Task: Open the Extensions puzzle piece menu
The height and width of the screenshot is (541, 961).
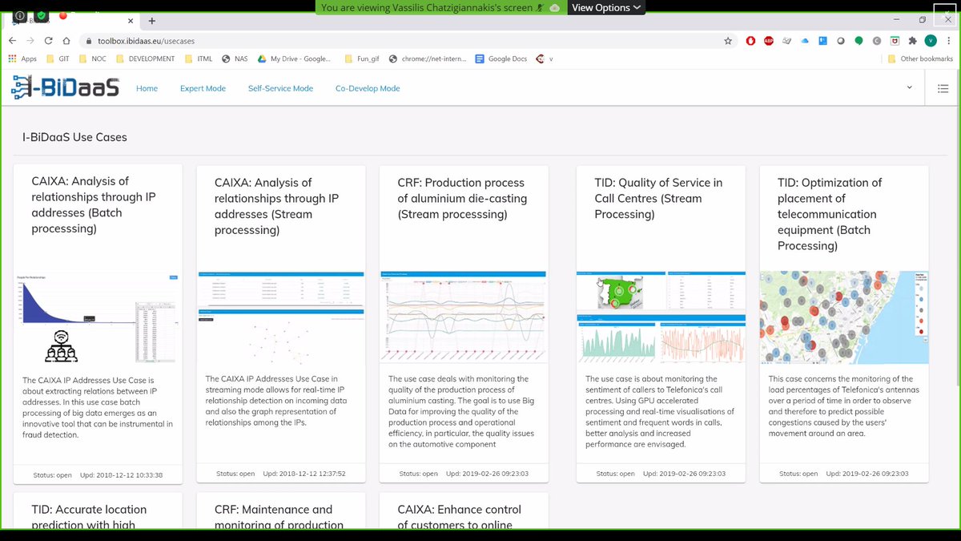Action: 912,40
